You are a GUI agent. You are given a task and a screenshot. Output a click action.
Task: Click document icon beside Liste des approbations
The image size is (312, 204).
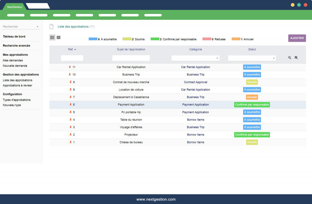point(51,27)
